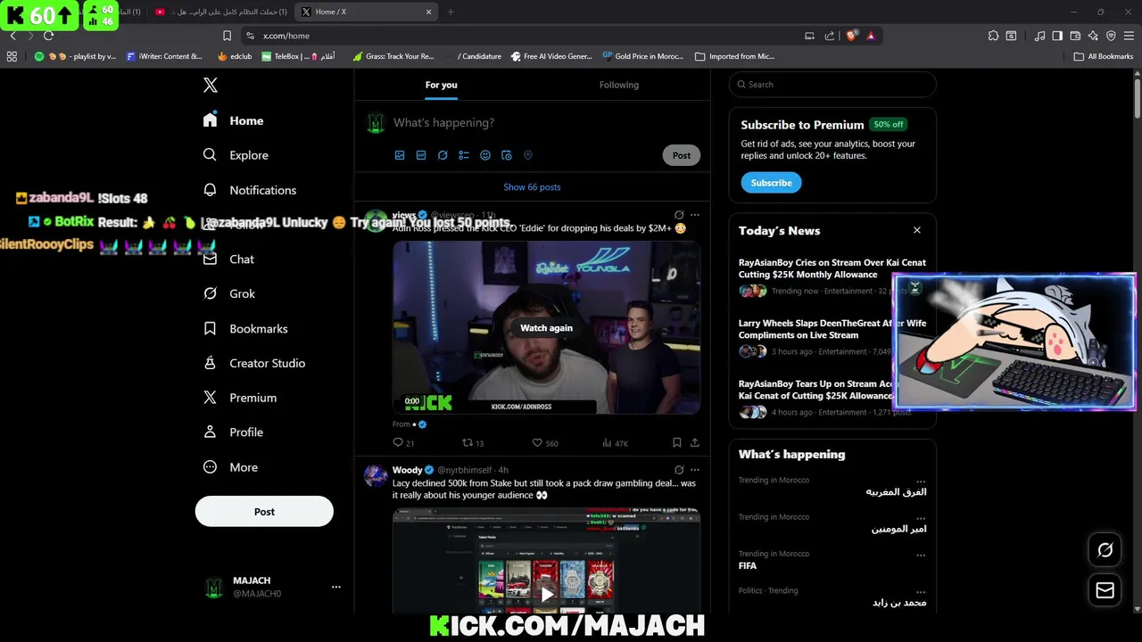Open Creator Studio

254,363
